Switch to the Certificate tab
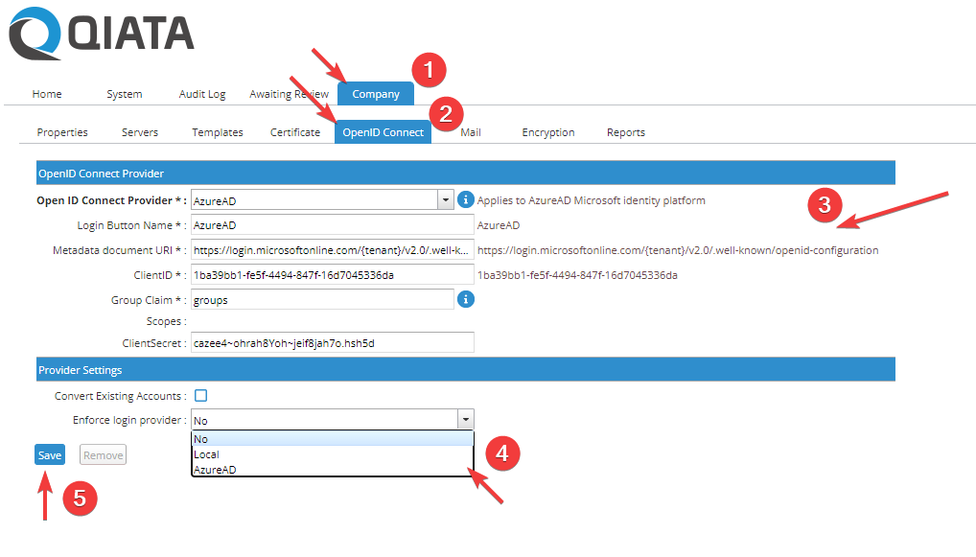The width and height of the screenshot is (976, 557). tap(295, 131)
